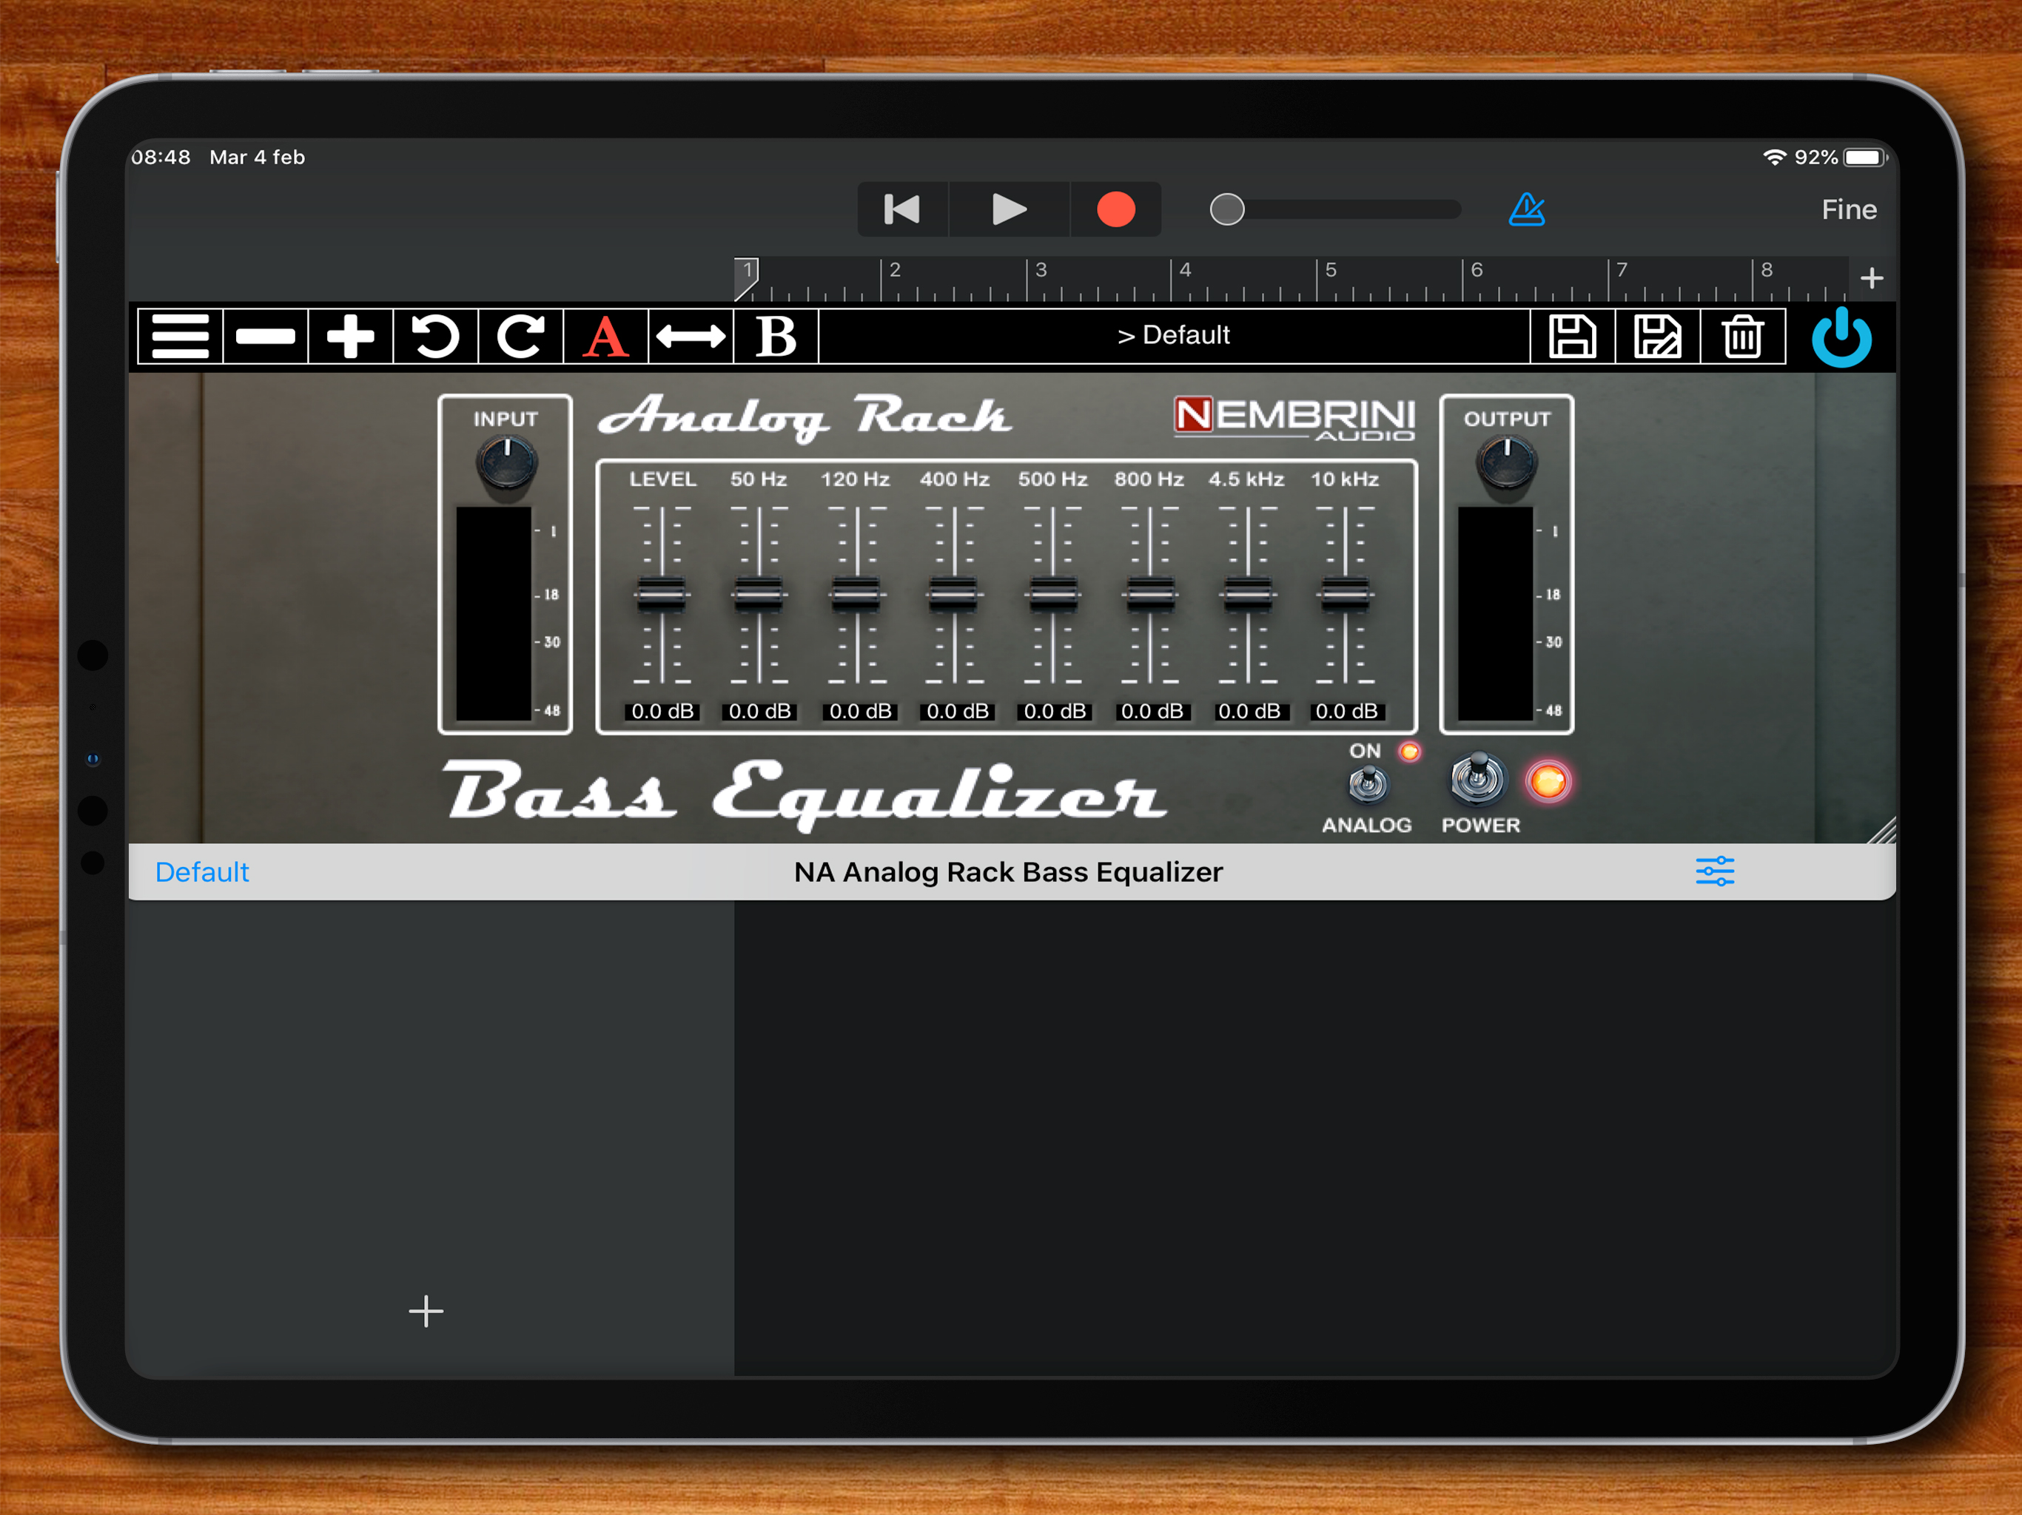Select comparison state A
Screen dimensions: 2022x1515
click(605, 337)
